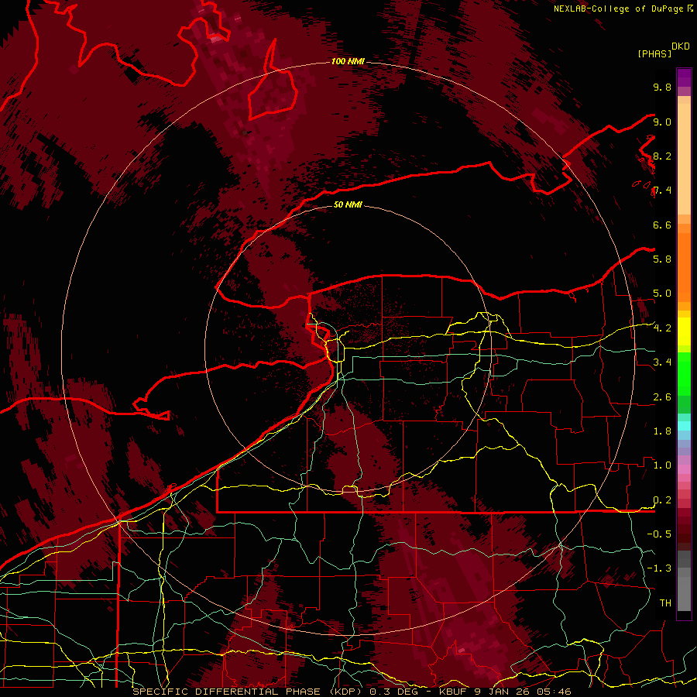Click the -1.3 value on color scale

(x=659, y=568)
